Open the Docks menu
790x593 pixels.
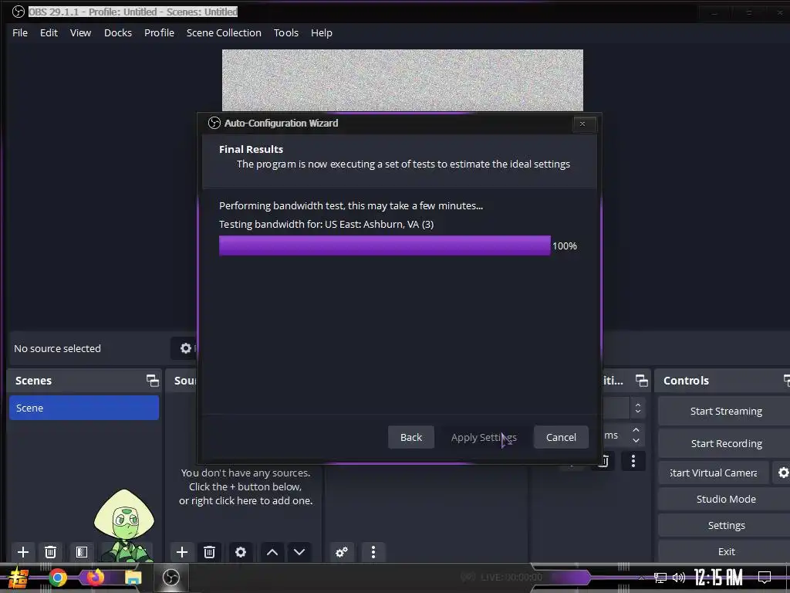pyautogui.click(x=118, y=32)
